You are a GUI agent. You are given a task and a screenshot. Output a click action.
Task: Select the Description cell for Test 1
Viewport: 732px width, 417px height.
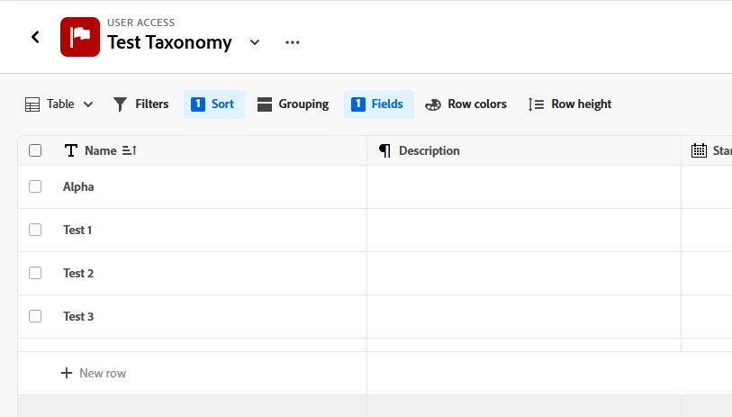pyautogui.click(x=524, y=231)
